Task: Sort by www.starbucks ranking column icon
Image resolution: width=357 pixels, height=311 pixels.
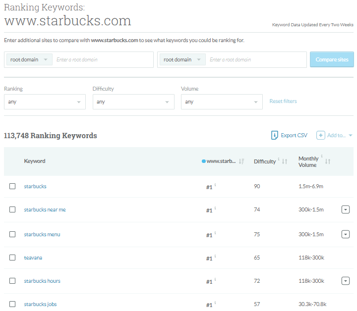Action: click(x=241, y=161)
